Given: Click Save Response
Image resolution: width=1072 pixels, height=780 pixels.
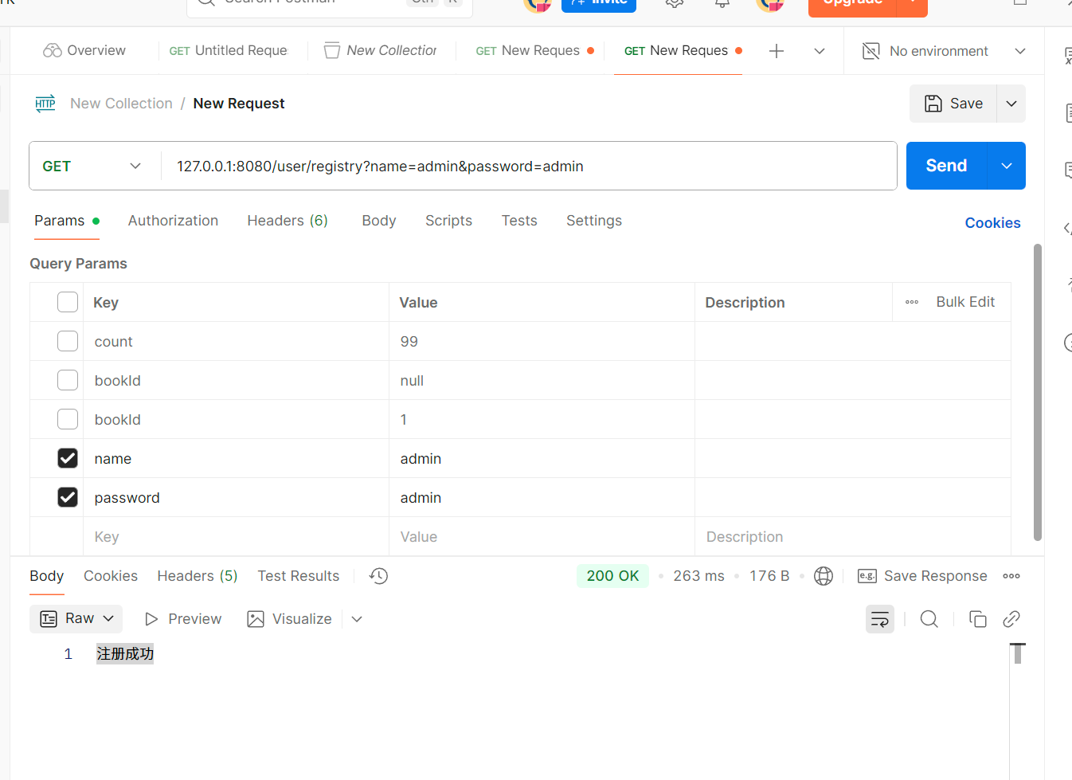Looking at the screenshot, I should click(x=922, y=576).
